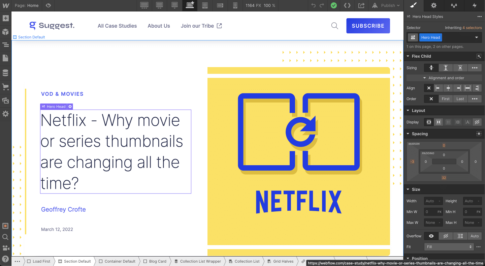Viewport: 485px width, 266px height.
Task: Open the Ecommerce cart panel
Action: point(5,87)
